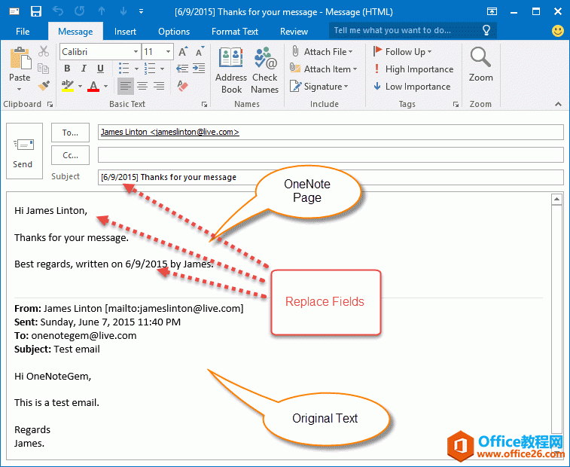Image resolution: width=570 pixels, height=467 pixels.
Task: Toggle High Importance flag
Action: pyautogui.click(x=413, y=69)
